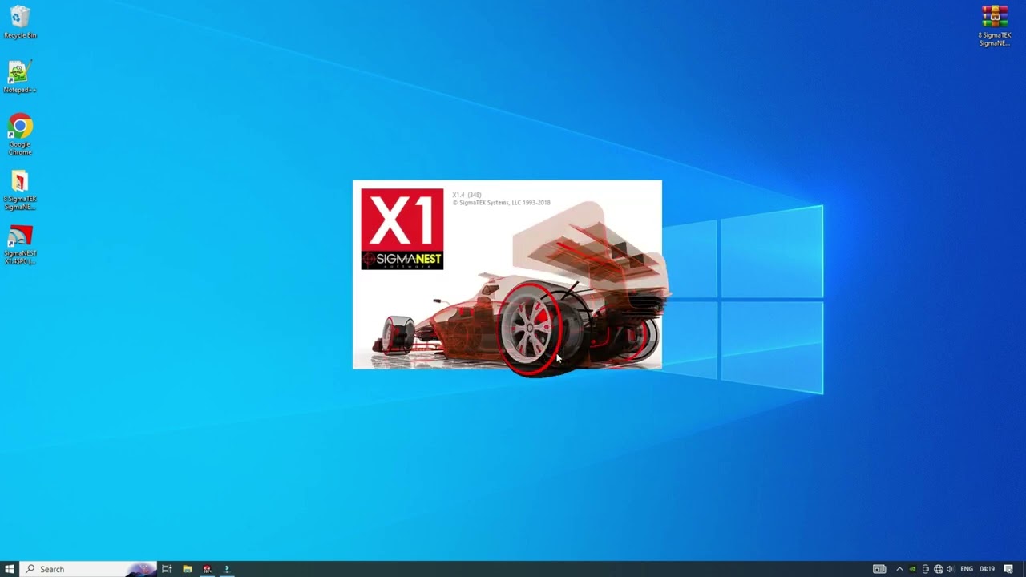Open the Windows Start menu
The height and width of the screenshot is (577, 1026).
click(10, 569)
